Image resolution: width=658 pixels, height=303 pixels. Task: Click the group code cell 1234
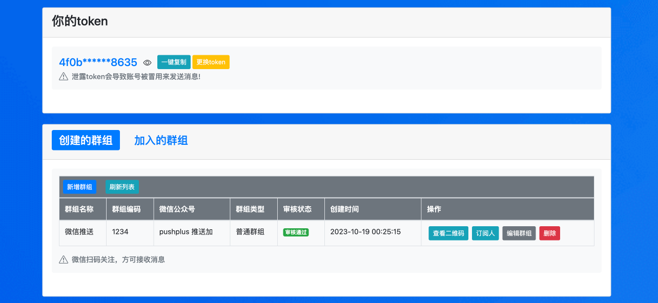coord(120,232)
